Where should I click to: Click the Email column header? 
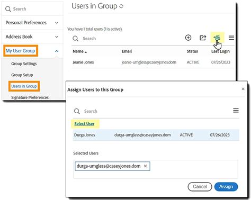click(x=127, y=51)
